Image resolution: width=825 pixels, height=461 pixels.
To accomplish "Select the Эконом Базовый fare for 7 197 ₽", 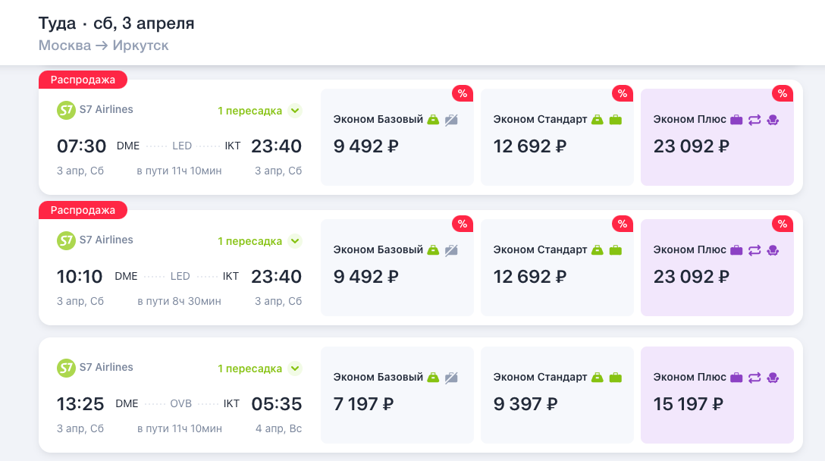I will point(397,394).
